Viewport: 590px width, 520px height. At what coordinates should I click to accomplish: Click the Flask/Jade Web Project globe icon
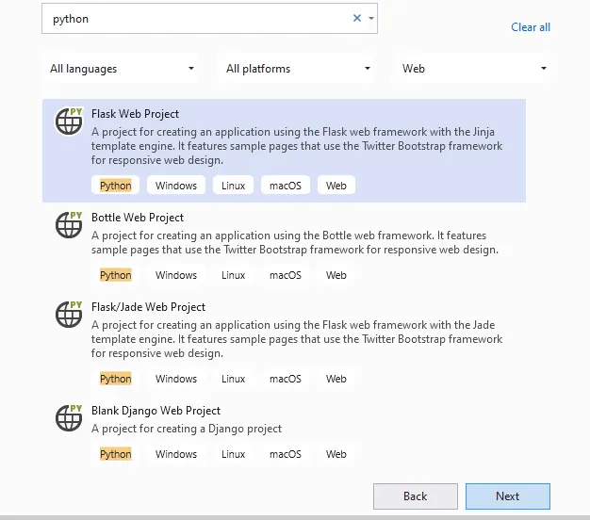coord(69,315)
